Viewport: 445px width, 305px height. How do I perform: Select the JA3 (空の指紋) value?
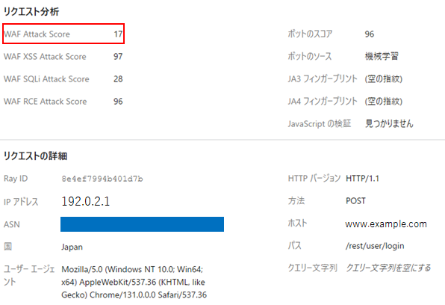click(x=384, y=78)
